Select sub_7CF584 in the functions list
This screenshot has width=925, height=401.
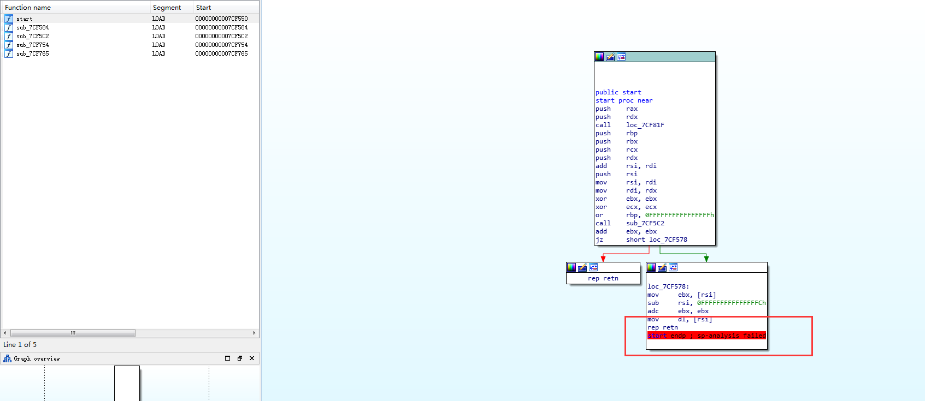tap(130, 27)
